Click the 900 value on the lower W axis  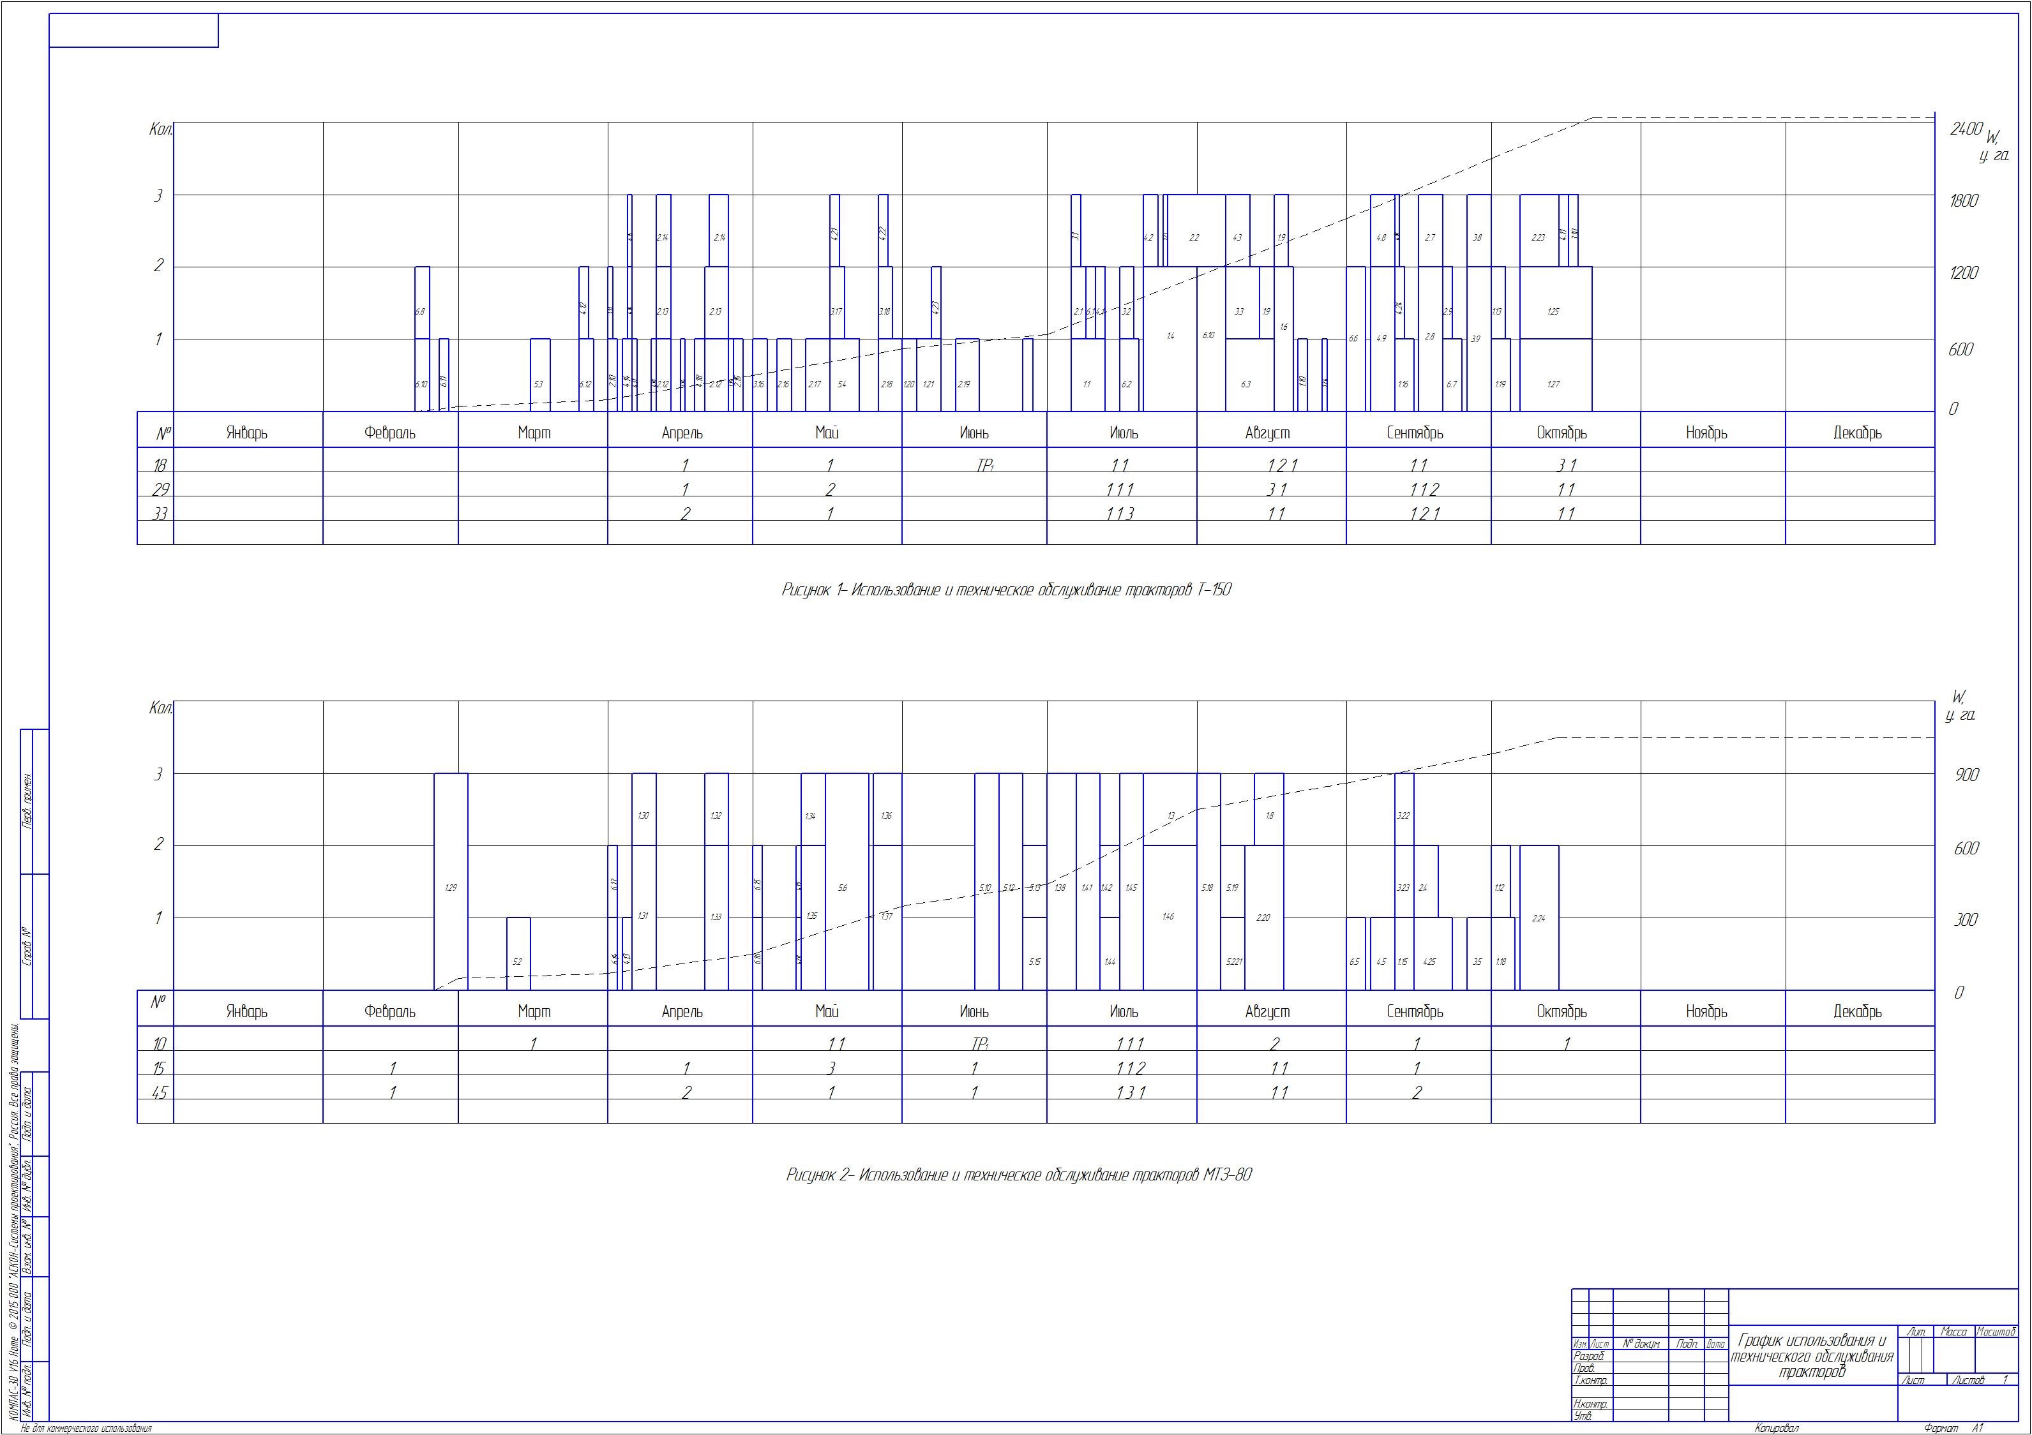(1966, 775)
